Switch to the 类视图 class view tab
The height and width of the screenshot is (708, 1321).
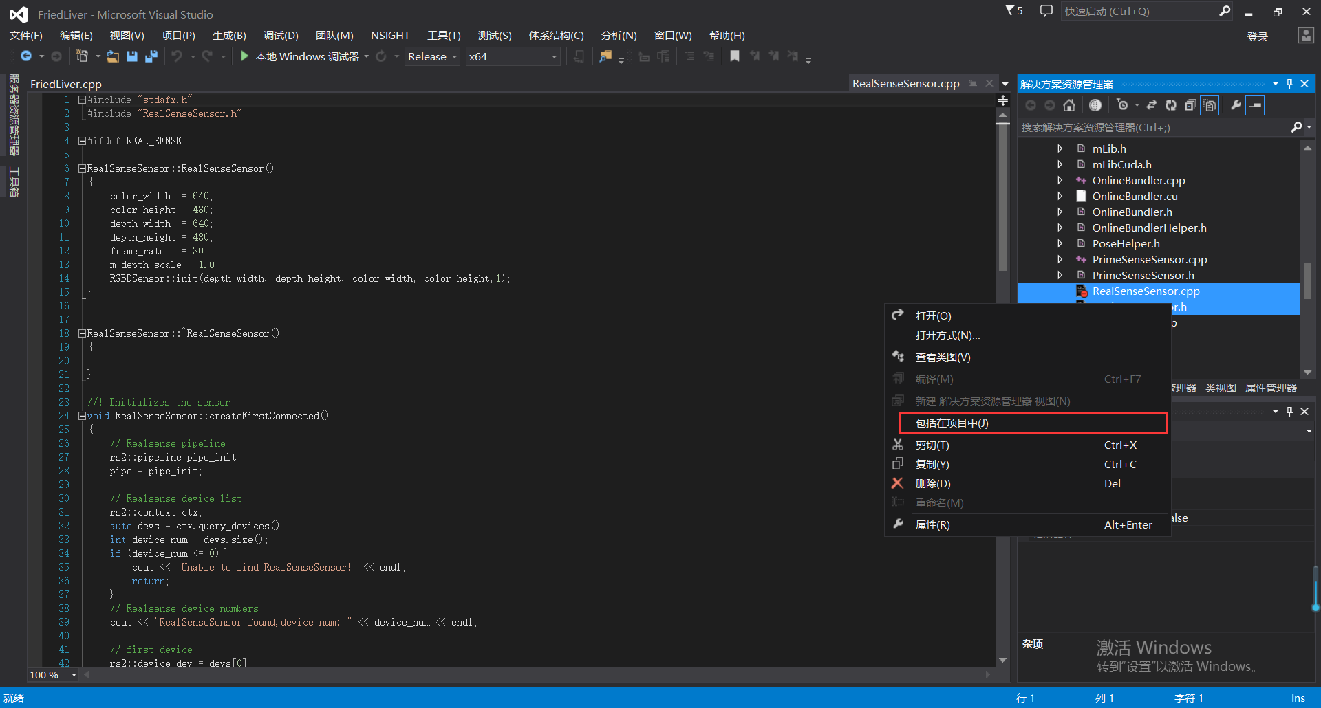[1221, 388]
